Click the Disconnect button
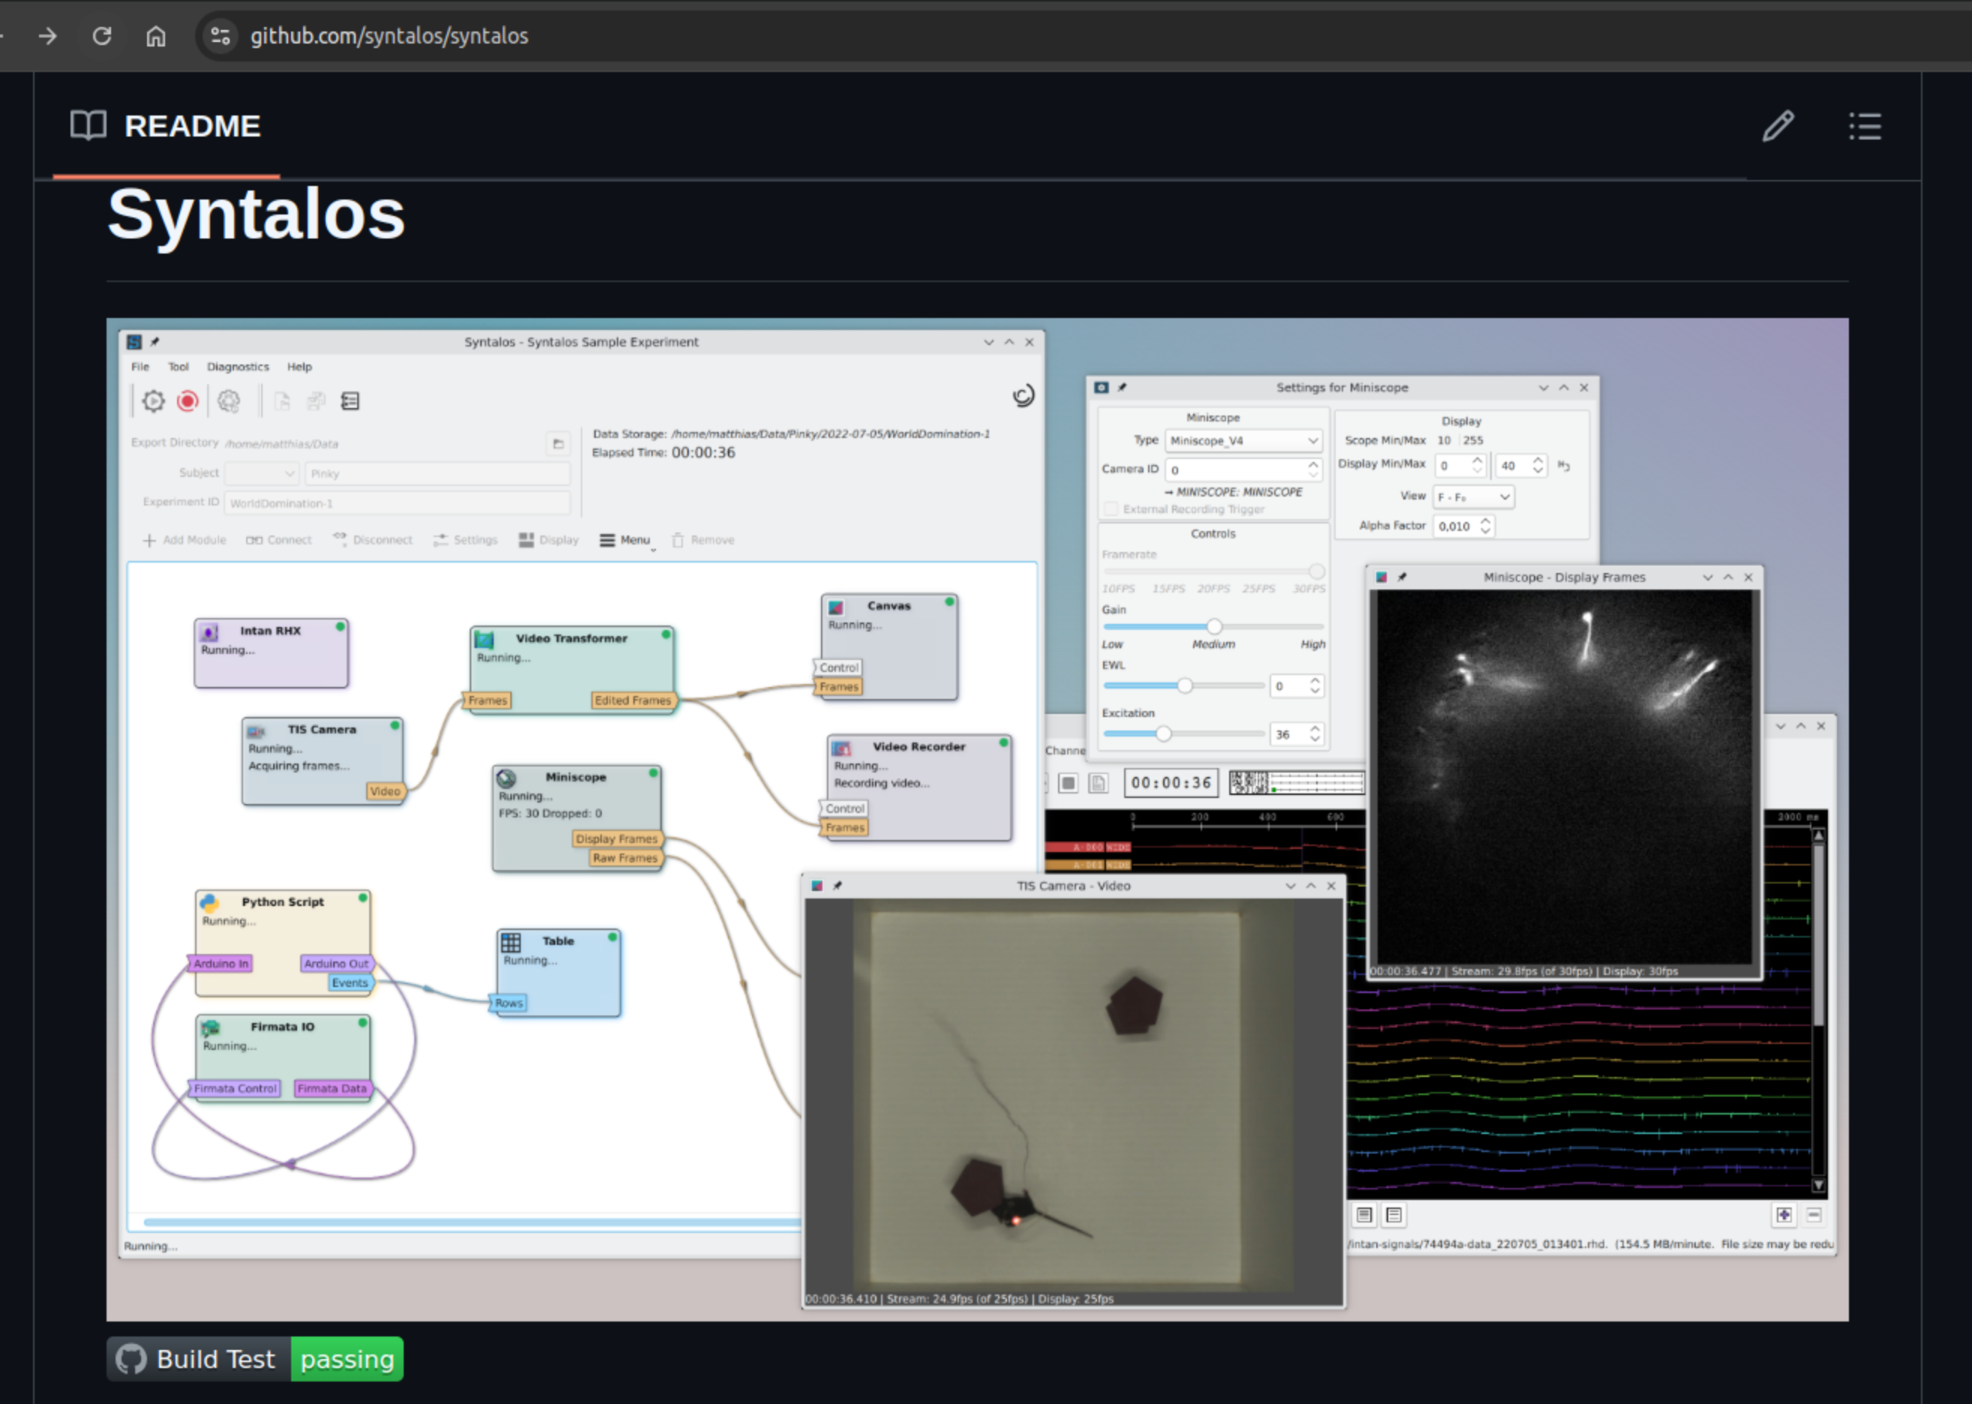The height and width of the screenshot is (1404, 1972). click(373, 540)
